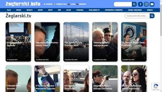This screenshot has width=162, height=92.
Task: Click the date 27 listopada 2023
Action: coord(12,60)
